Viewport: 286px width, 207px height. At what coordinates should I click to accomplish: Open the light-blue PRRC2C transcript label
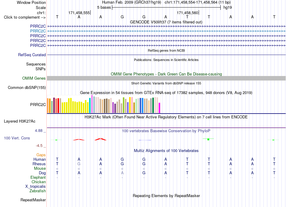[x=38, y=31]
